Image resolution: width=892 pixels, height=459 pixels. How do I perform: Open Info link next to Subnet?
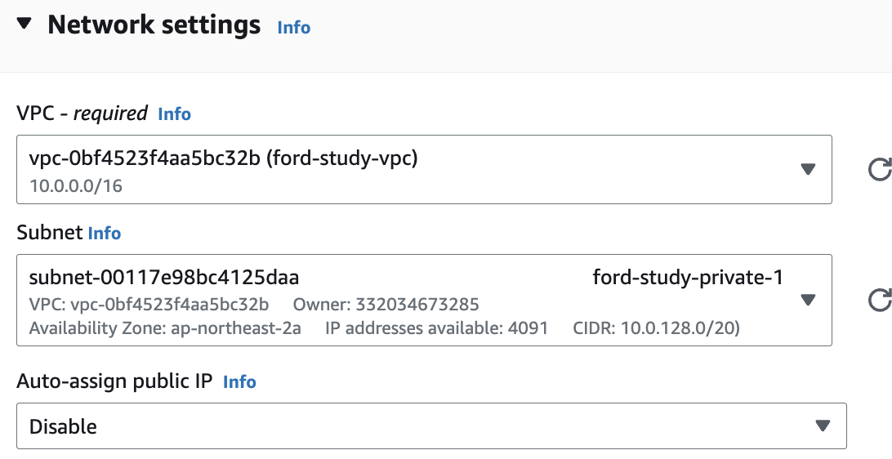coord(104,234)
